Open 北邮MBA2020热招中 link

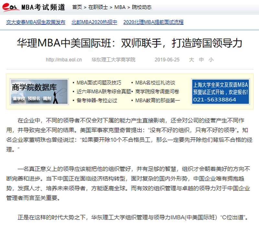(94, 22)
